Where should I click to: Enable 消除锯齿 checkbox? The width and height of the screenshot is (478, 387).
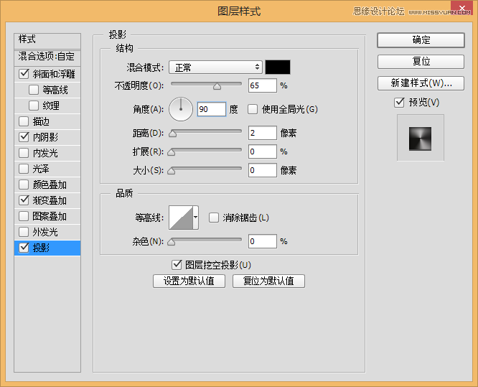click(x=214, y=218)
